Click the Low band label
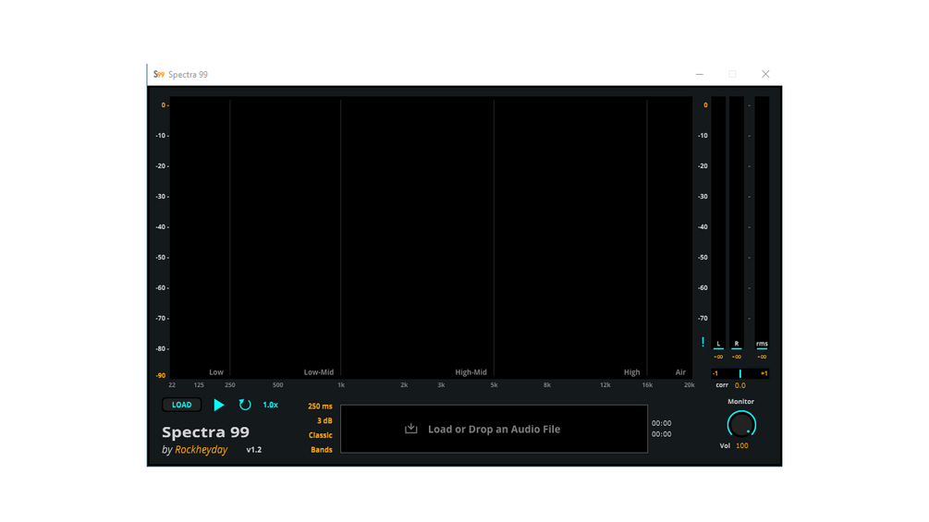 point(216,372)
